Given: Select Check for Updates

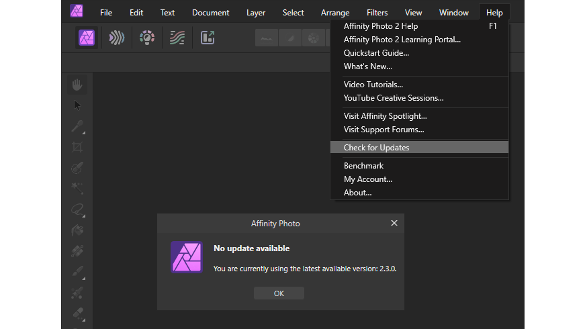Looking at the screenshot, I should 419,147.
